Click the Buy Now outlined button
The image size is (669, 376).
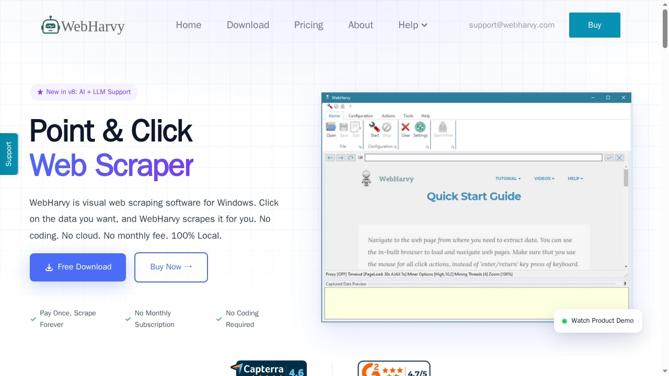coord(171,267)
